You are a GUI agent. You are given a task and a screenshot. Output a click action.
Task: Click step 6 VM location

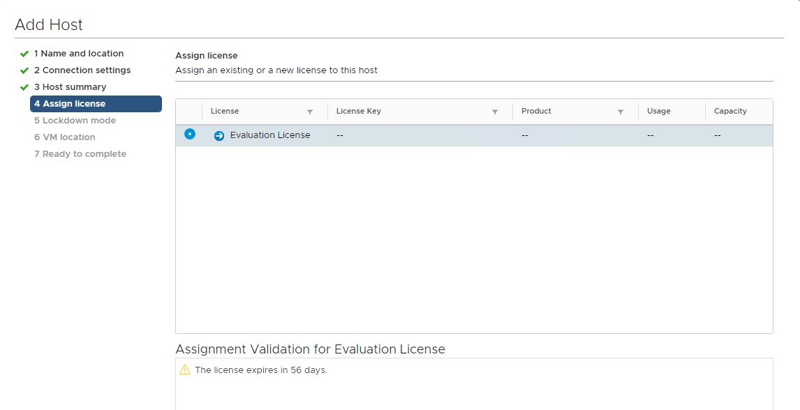[65, 137]
